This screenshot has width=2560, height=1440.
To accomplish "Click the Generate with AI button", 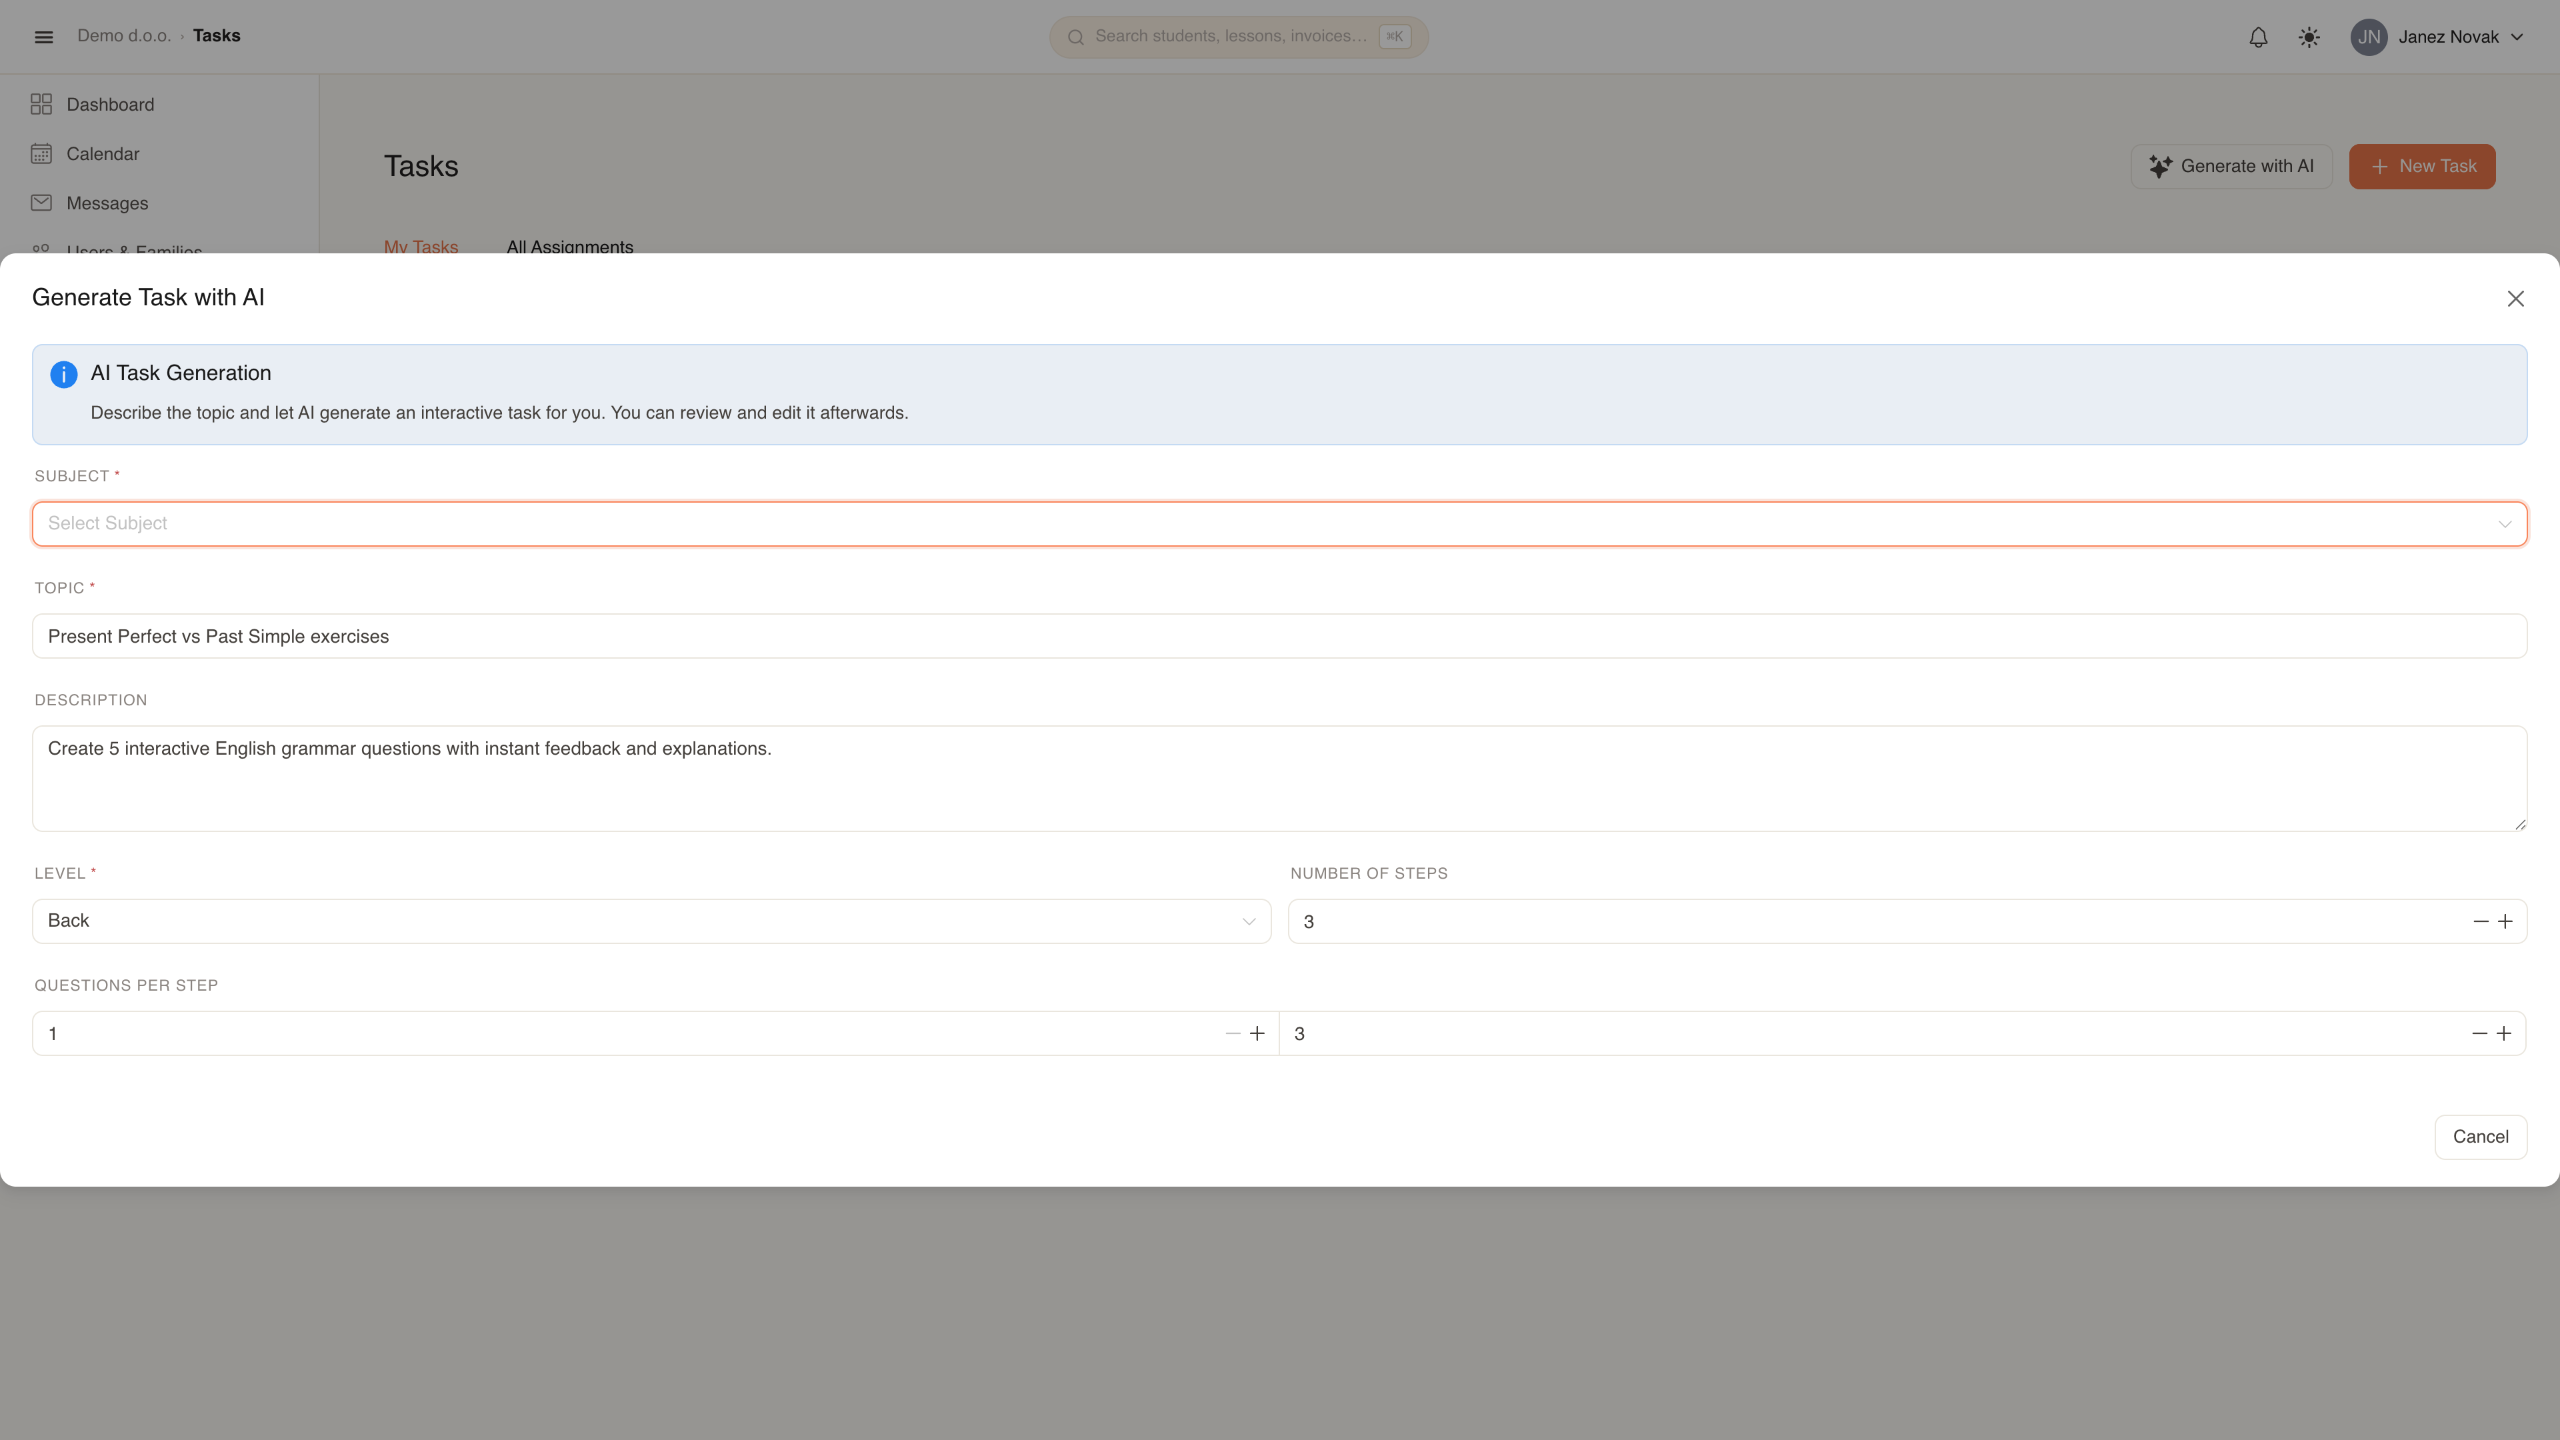I will [x=2231, y=166].
